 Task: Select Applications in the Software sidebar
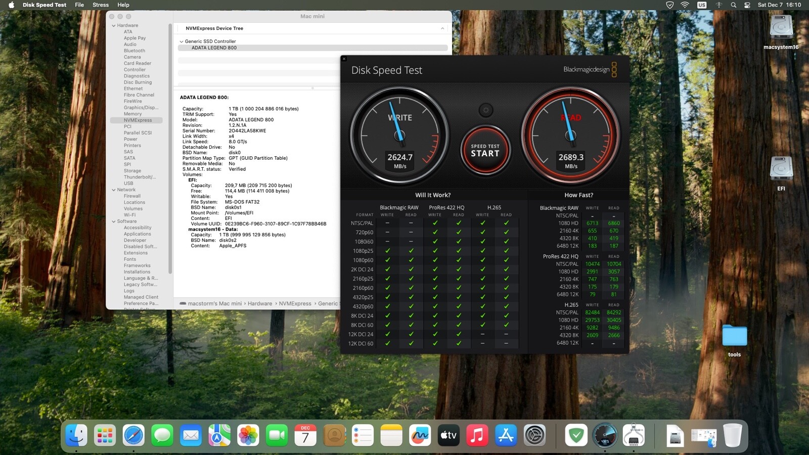coord(138,234)
